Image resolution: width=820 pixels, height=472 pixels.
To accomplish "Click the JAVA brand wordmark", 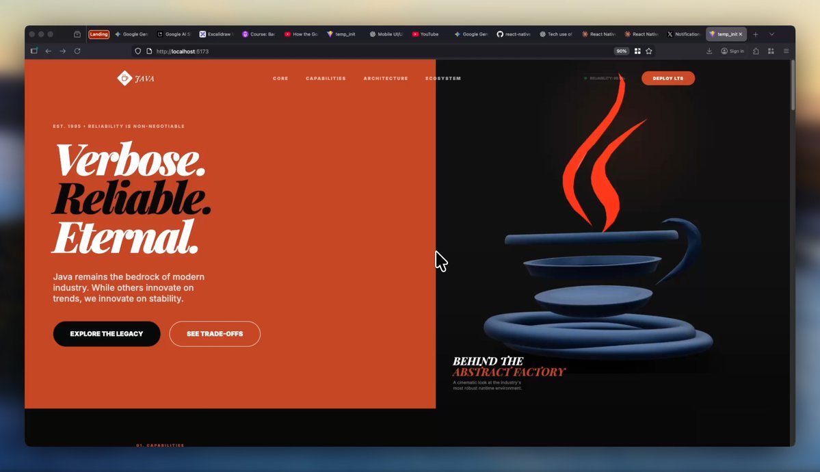I will point(145,79).
